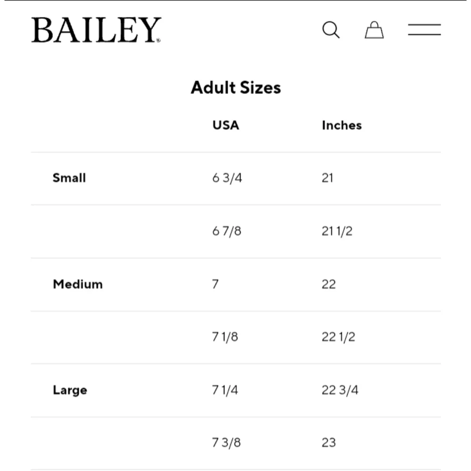Viewport: 471px width, 471px height.
Task: Click the 22 1/2 inches value
Action: point(338,337)
